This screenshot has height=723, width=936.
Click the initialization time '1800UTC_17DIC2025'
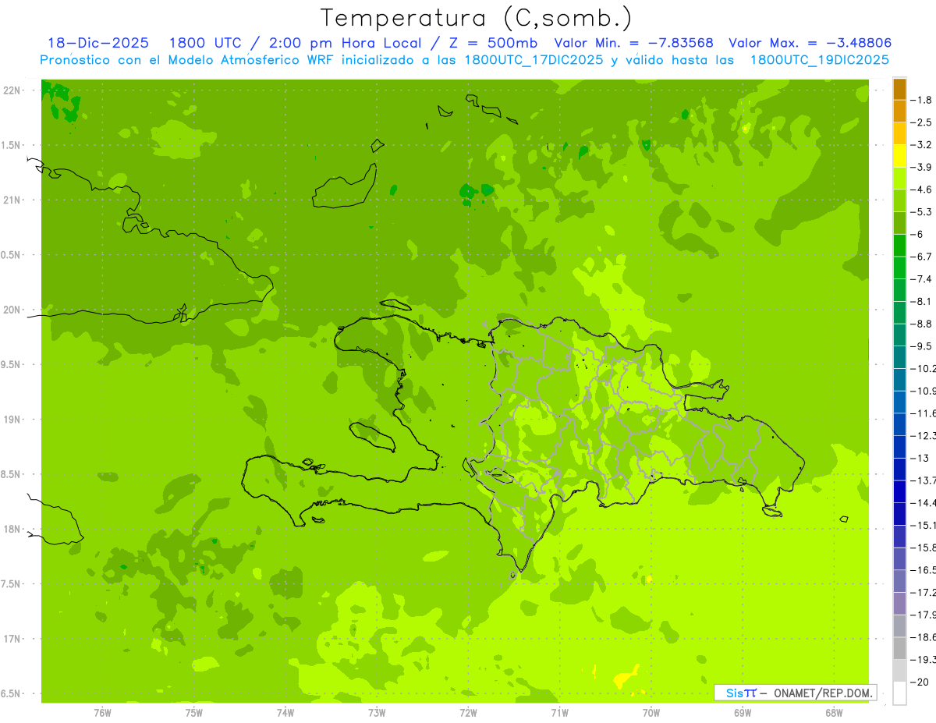coord(534,60)
